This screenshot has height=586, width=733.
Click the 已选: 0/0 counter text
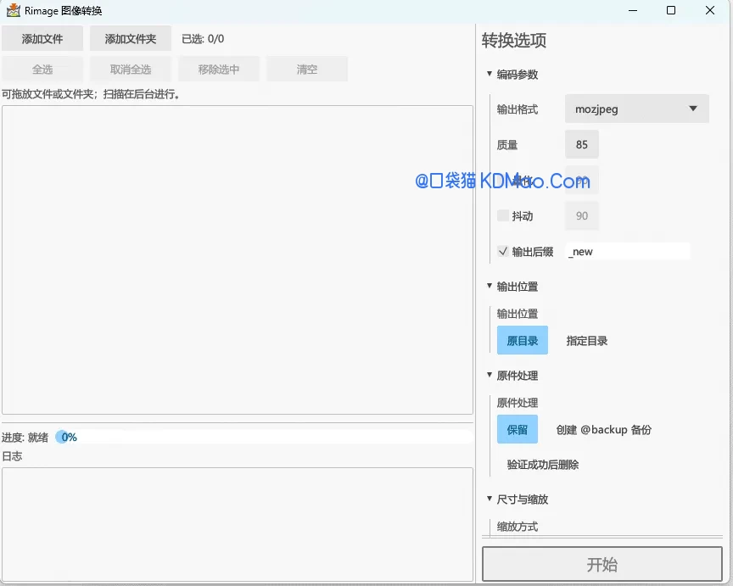tap(203, 39)
